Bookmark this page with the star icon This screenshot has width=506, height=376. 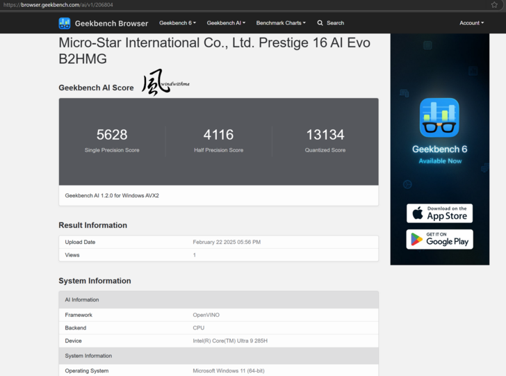494,5
